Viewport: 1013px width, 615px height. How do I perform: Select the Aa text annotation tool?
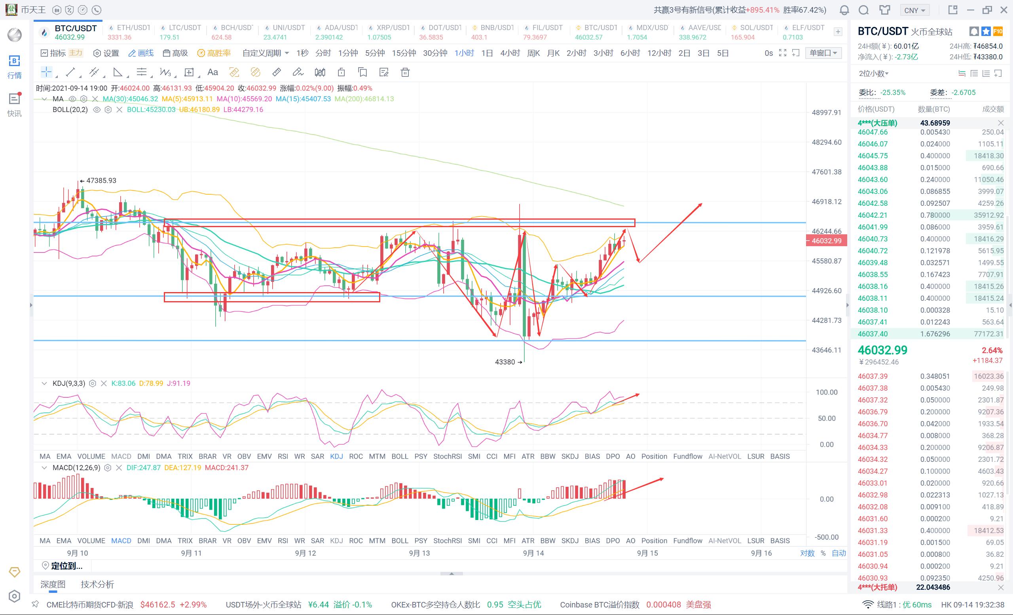coord(212,72)
